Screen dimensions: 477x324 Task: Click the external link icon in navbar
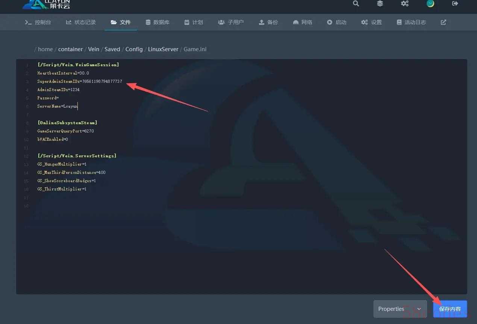[x=444, y=22]
